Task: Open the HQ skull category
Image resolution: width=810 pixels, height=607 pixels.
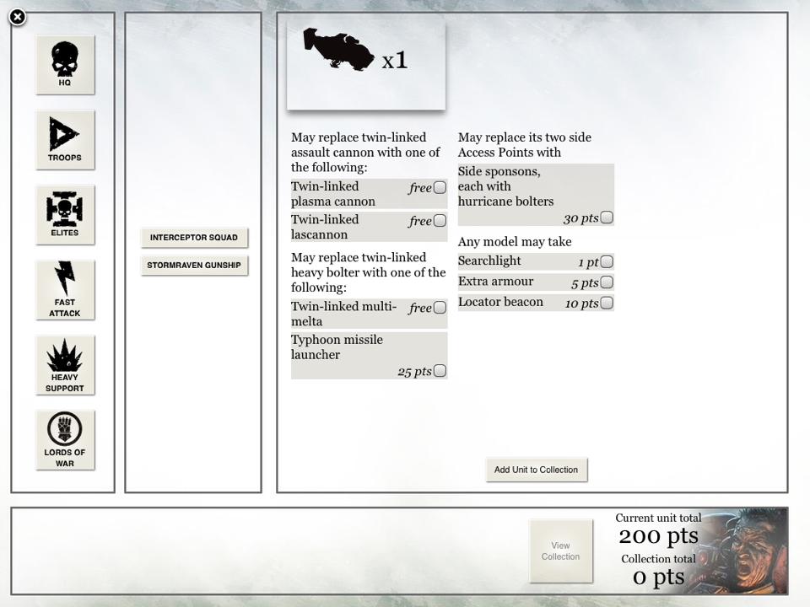Action: click(65, 65)
